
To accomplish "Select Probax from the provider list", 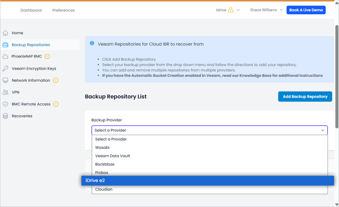I will pos(210,172).
